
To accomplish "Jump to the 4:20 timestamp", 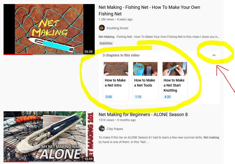I will pos(167,97).
